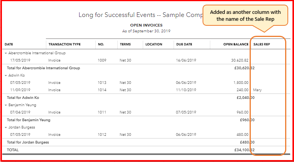Sort by TRANSACTION TYPE column header

point(64,44)
